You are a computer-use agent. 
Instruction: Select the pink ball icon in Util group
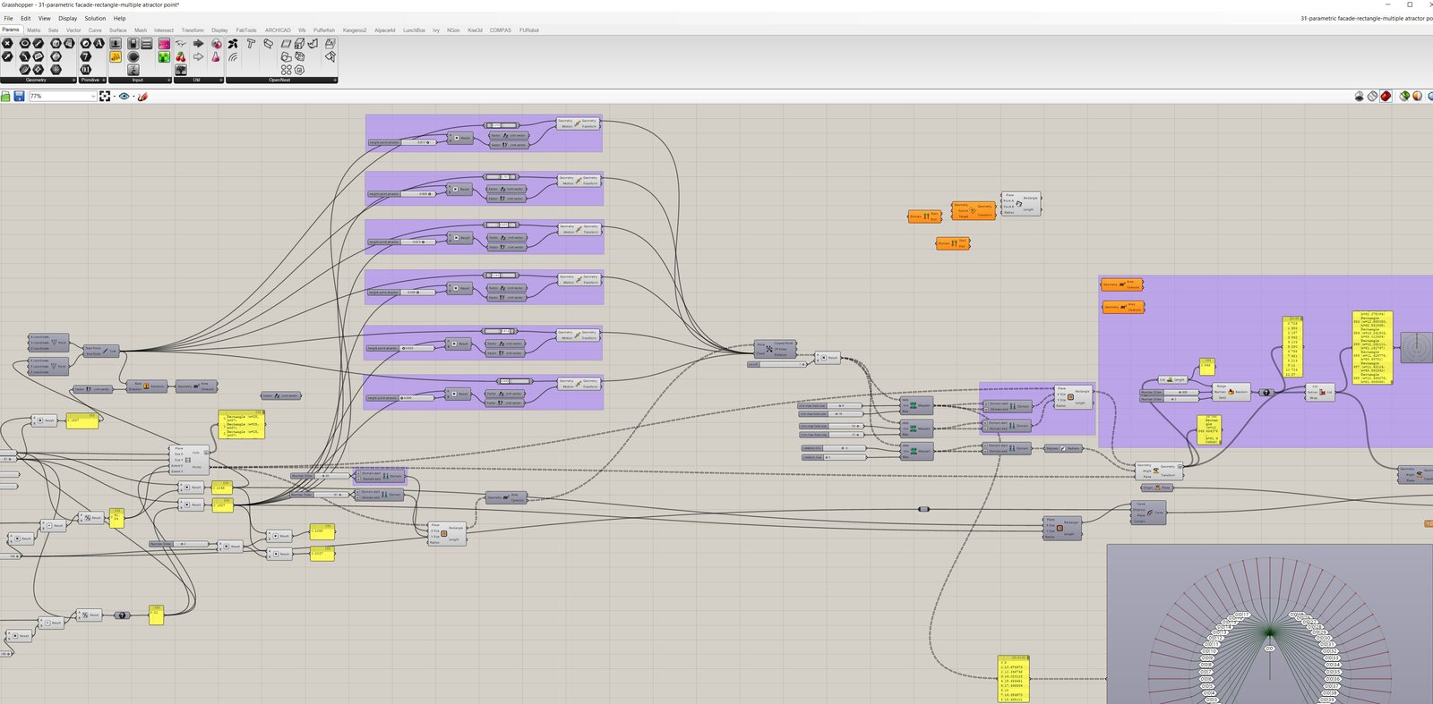point(216,43)
